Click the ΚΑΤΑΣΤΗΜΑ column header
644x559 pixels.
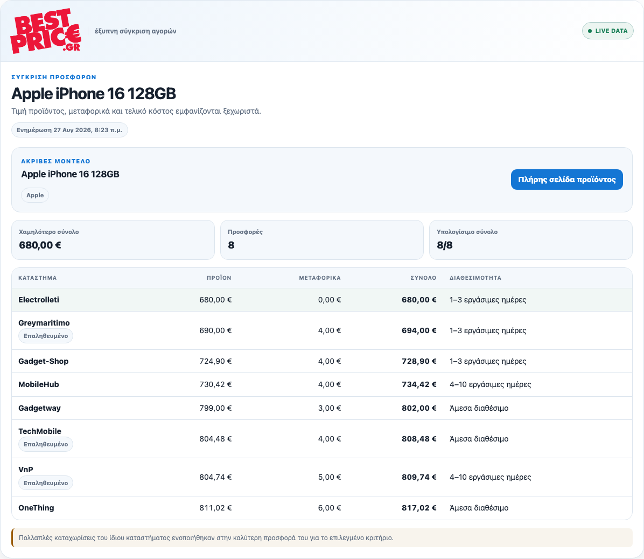click(x=37, y=278)
